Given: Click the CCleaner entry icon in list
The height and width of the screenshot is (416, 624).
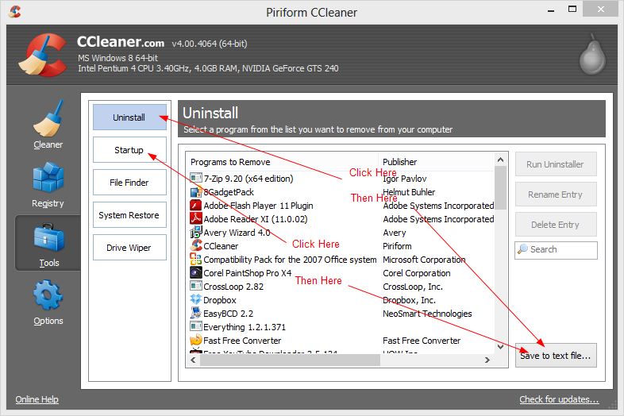Looking at the screenshot, I should pos(196,245).
